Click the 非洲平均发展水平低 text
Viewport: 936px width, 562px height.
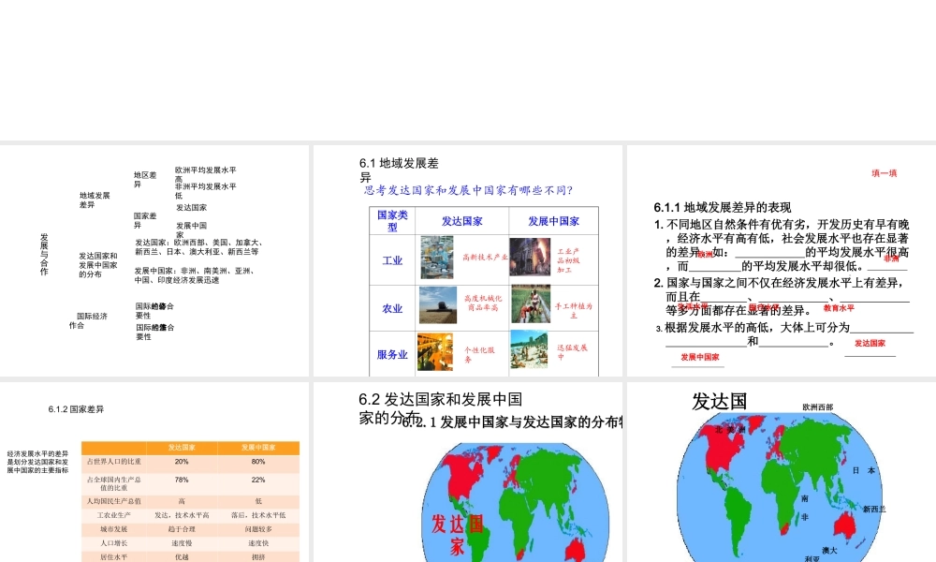pos(205,191)
